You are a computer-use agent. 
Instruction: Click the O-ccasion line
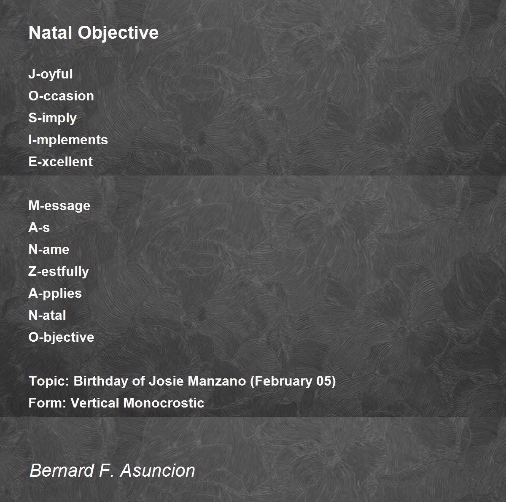click(61, 96)
